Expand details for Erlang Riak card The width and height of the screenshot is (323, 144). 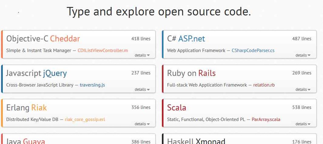point(142,124)
